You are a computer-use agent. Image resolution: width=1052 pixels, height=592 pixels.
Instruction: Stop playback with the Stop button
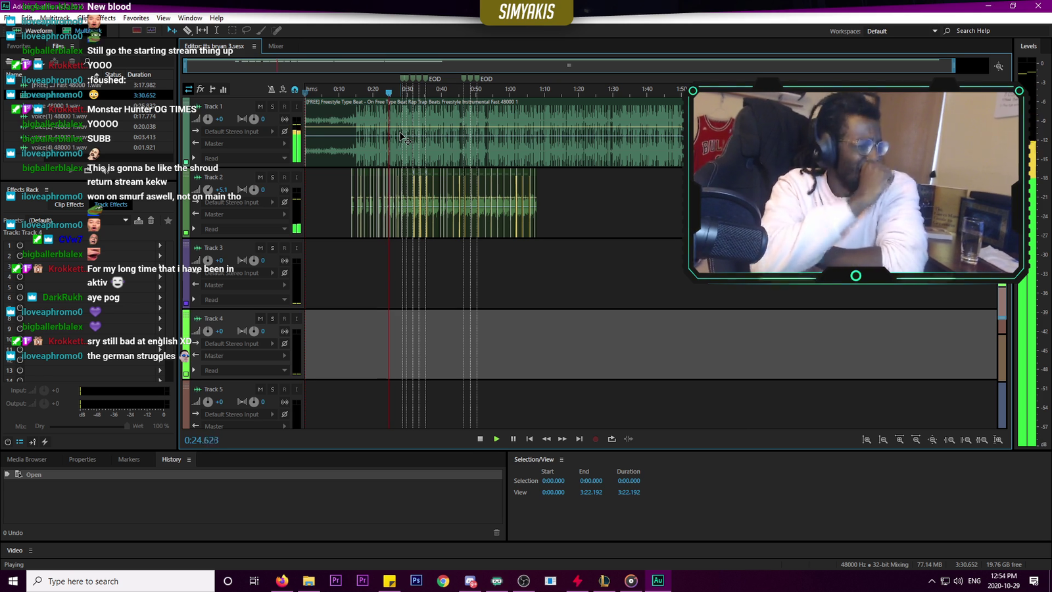pos(480,439)
